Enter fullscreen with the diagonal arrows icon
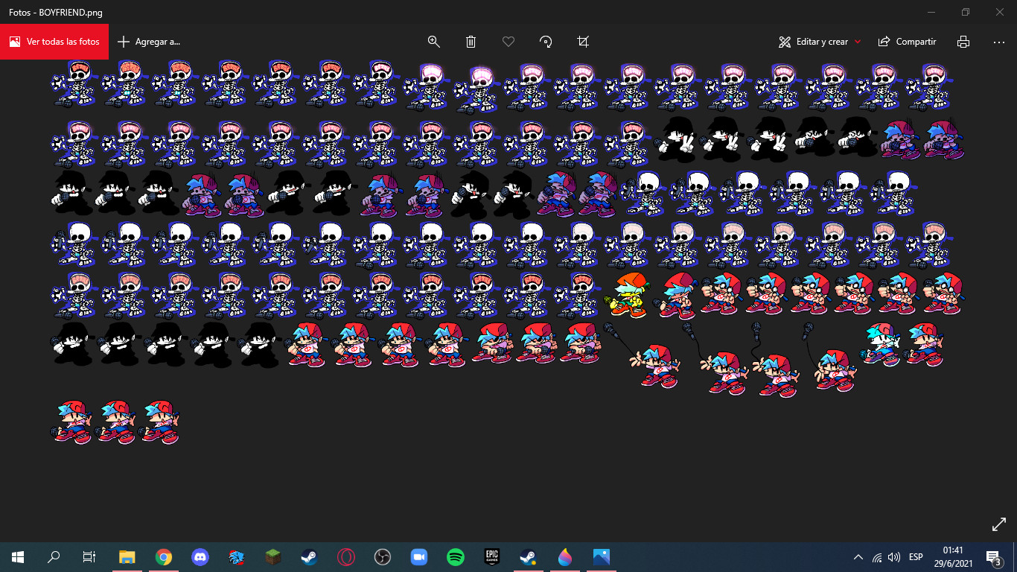This screenshot has width=1017, height=572. pos(999,524)
